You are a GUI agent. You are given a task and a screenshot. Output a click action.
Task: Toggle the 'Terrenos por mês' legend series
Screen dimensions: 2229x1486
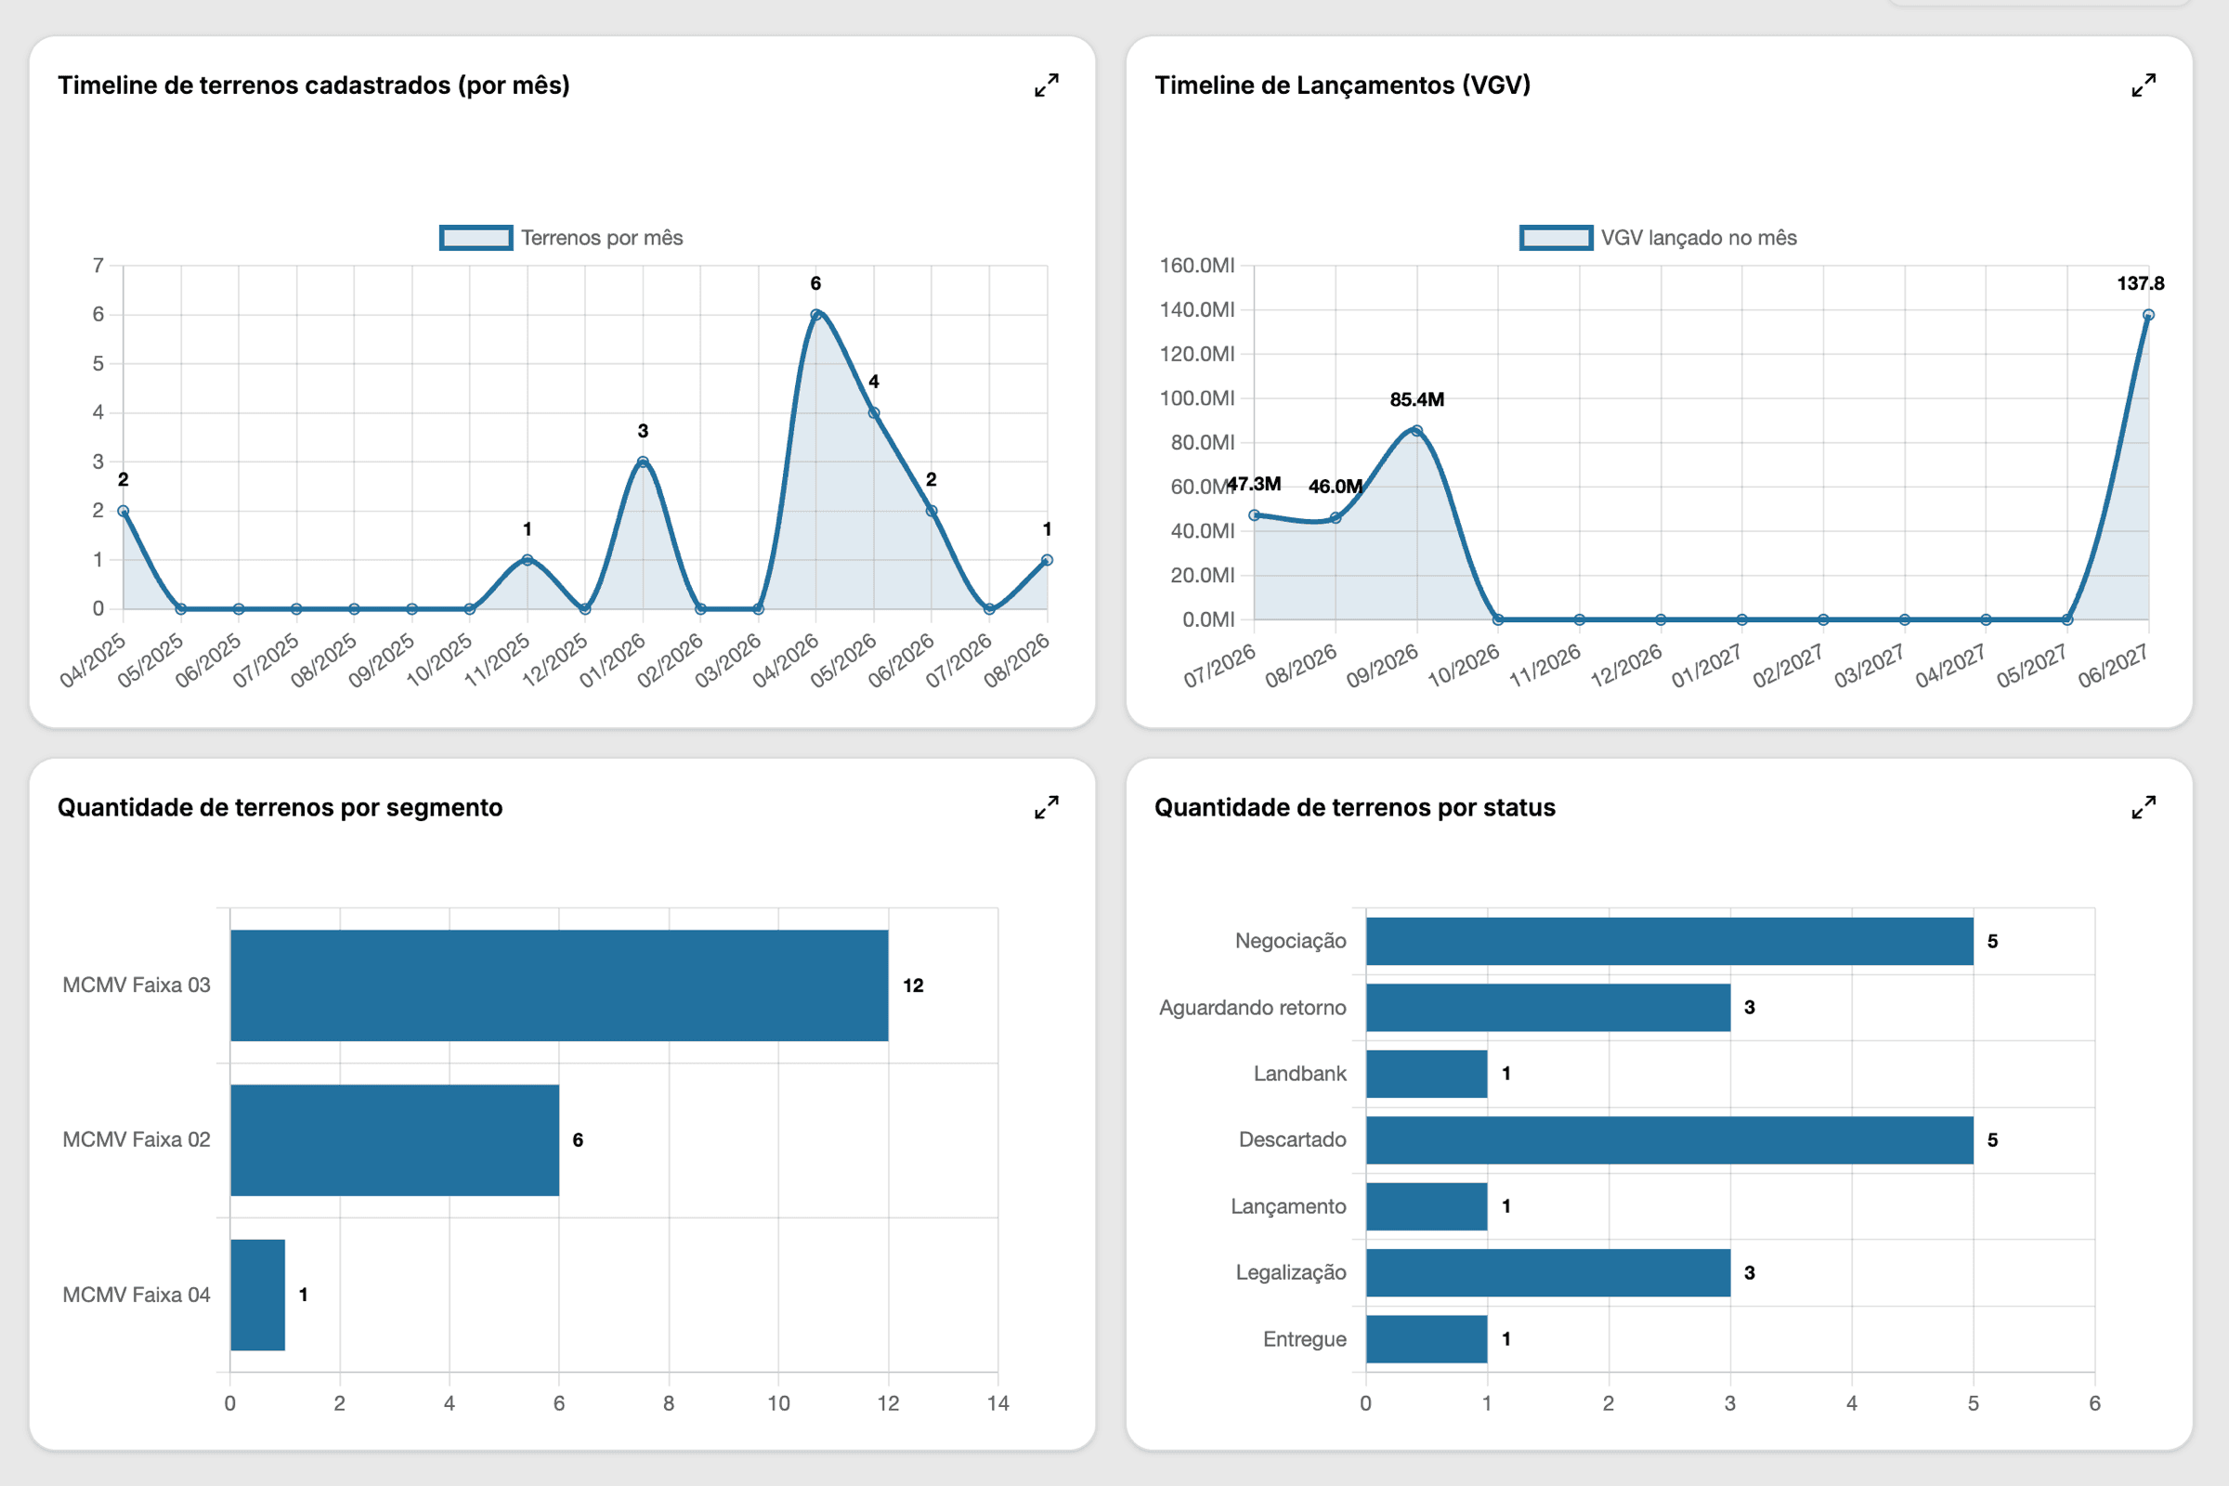pyautogui.click(x=561, y=238)
